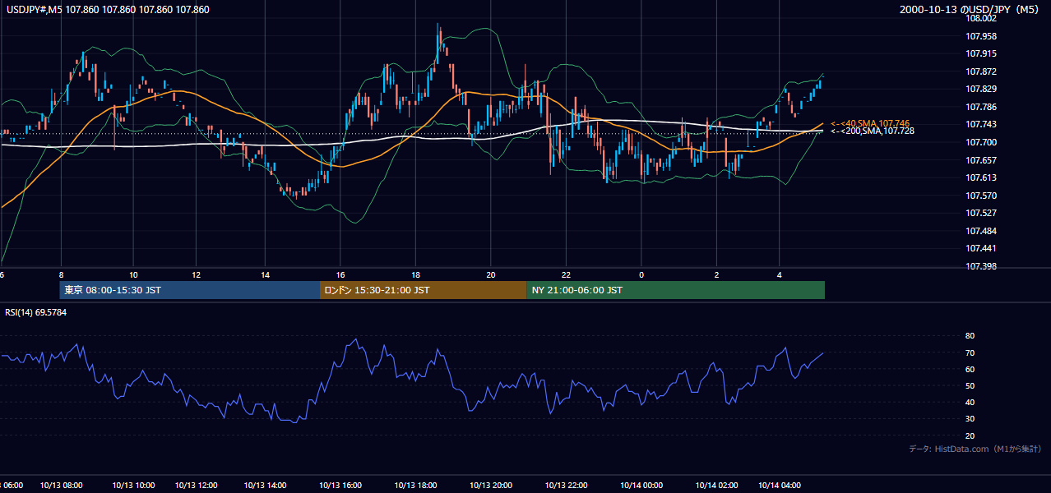Click RSI axis level 40
Image resolution: width=1051 pixels, height=493 pixels.
tap(970, 402)
